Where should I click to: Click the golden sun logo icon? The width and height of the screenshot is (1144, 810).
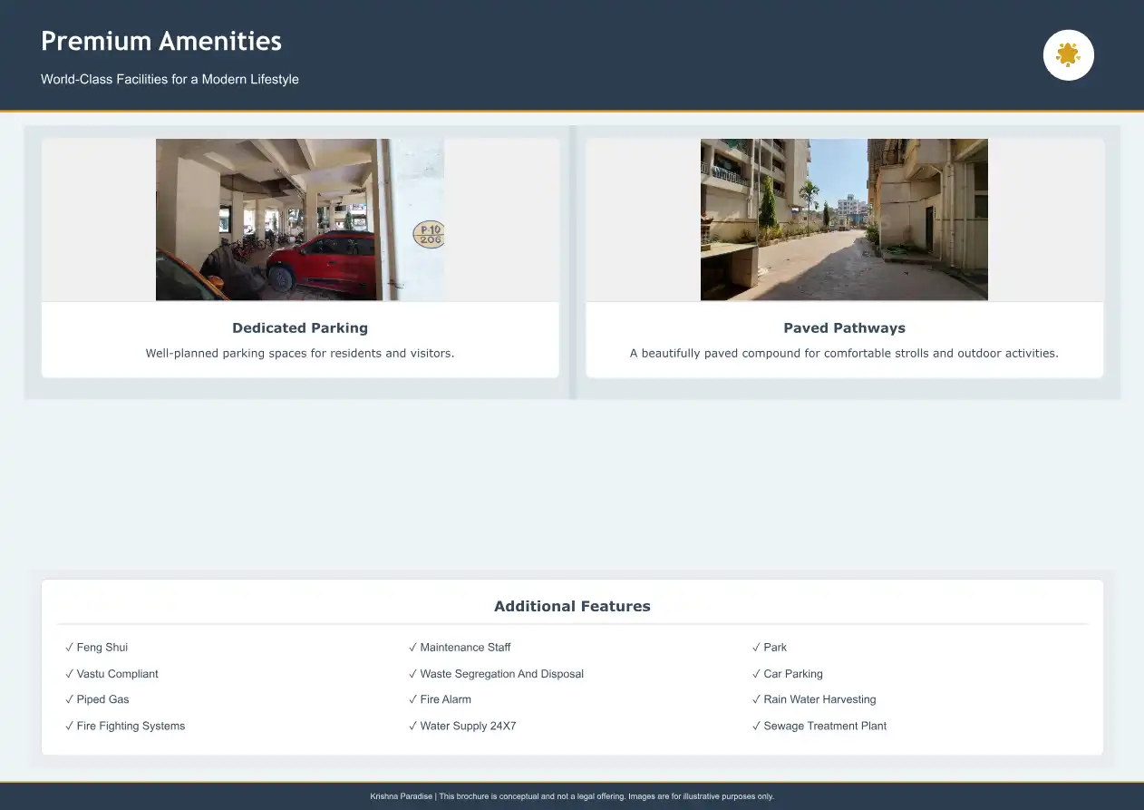click(1068, 55)
